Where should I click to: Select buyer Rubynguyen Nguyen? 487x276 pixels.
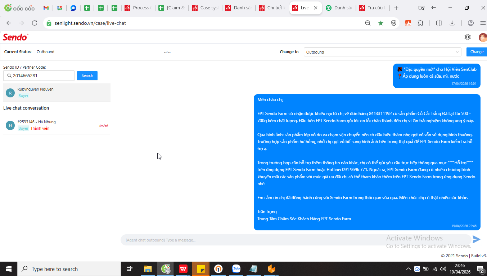tap(57, 92)
